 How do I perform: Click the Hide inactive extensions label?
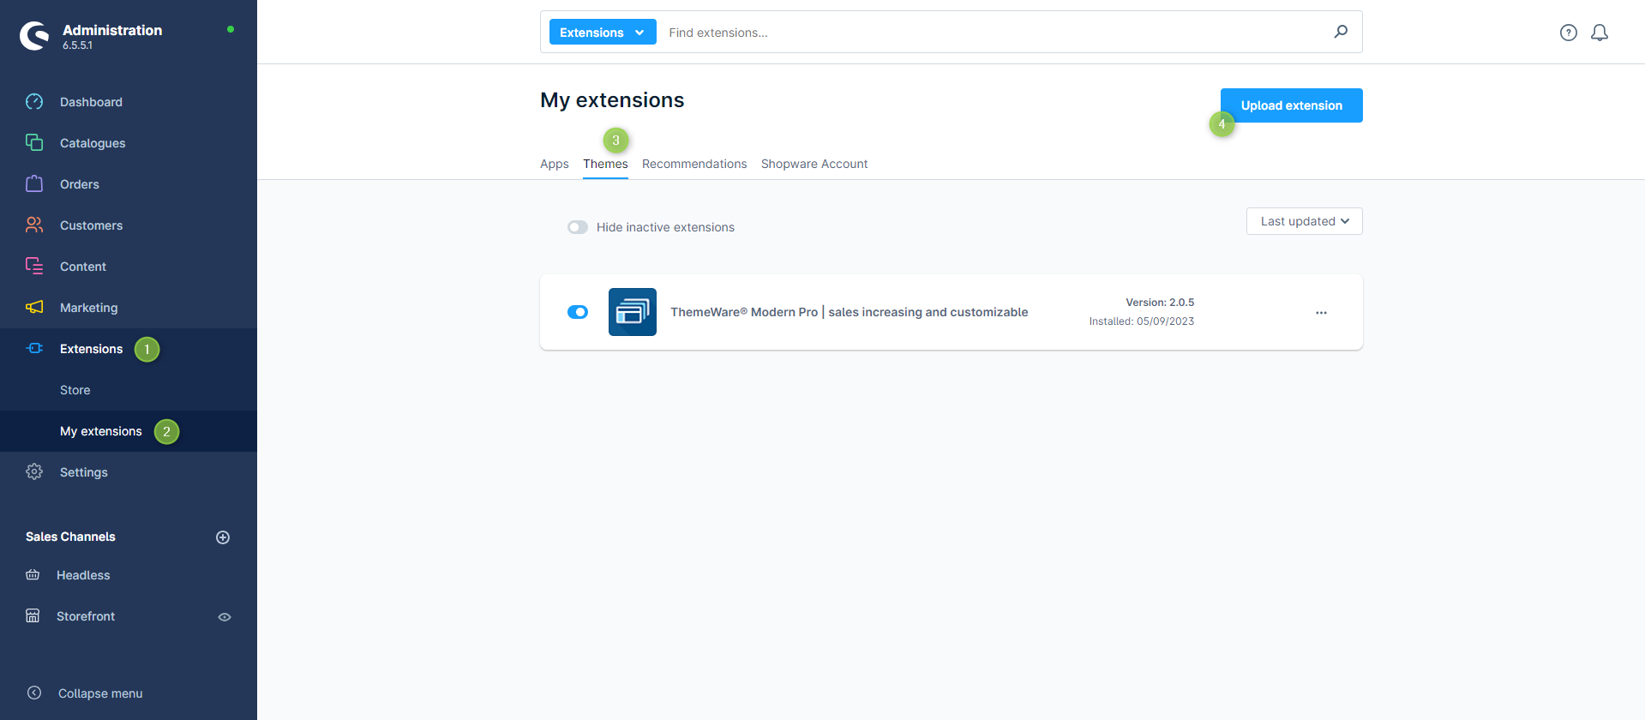coord(665,227)
